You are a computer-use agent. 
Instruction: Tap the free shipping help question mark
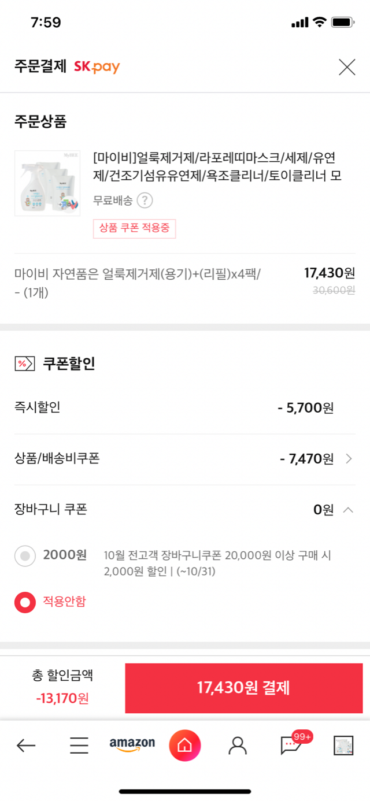[145, 201]
